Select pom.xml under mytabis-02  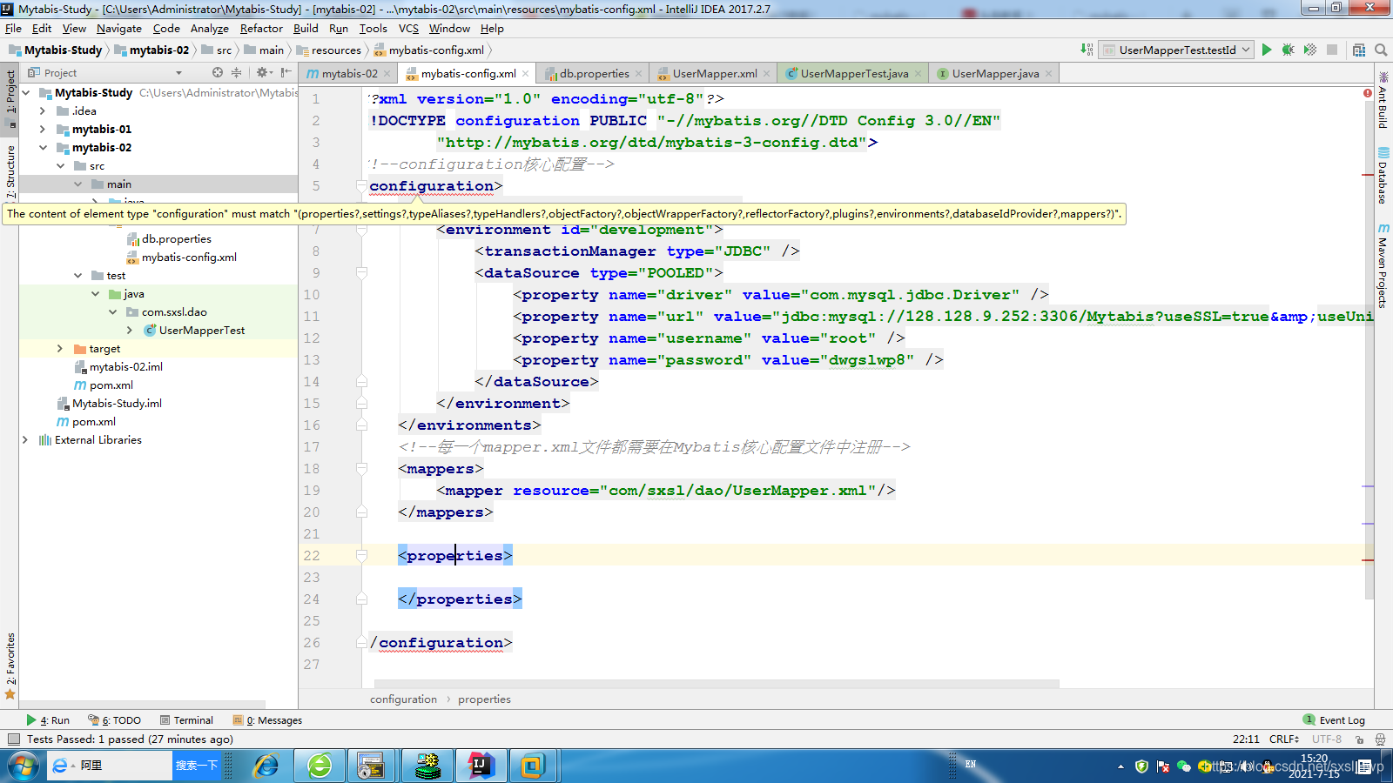(111, 385)
